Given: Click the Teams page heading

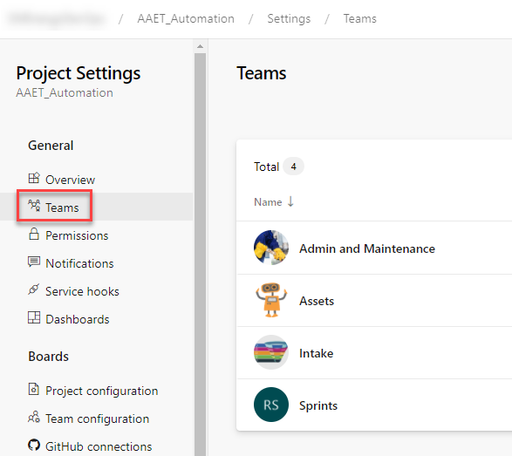Looking at the screenshot, I should tap(261, 73).
